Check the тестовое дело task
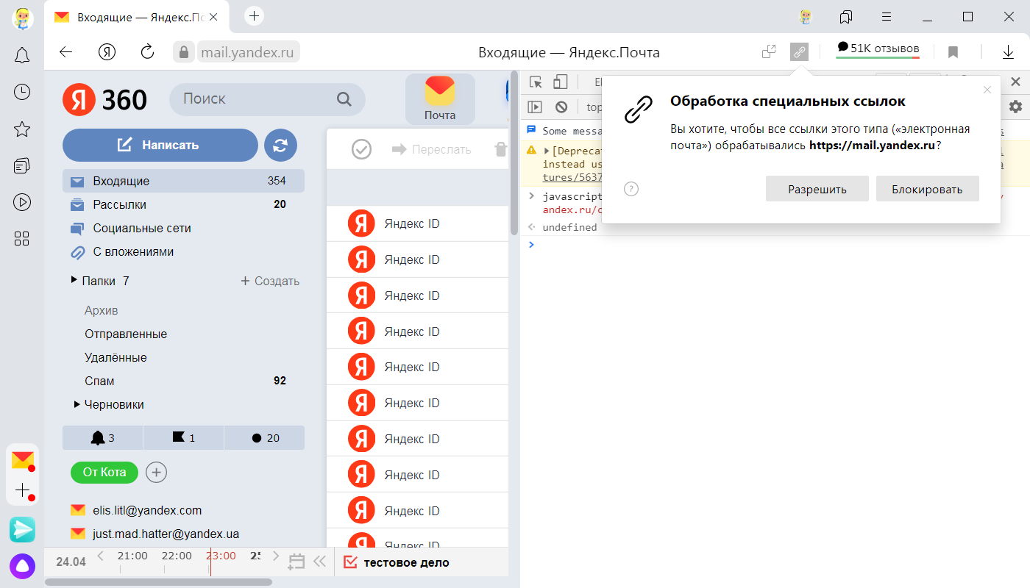 350,562
